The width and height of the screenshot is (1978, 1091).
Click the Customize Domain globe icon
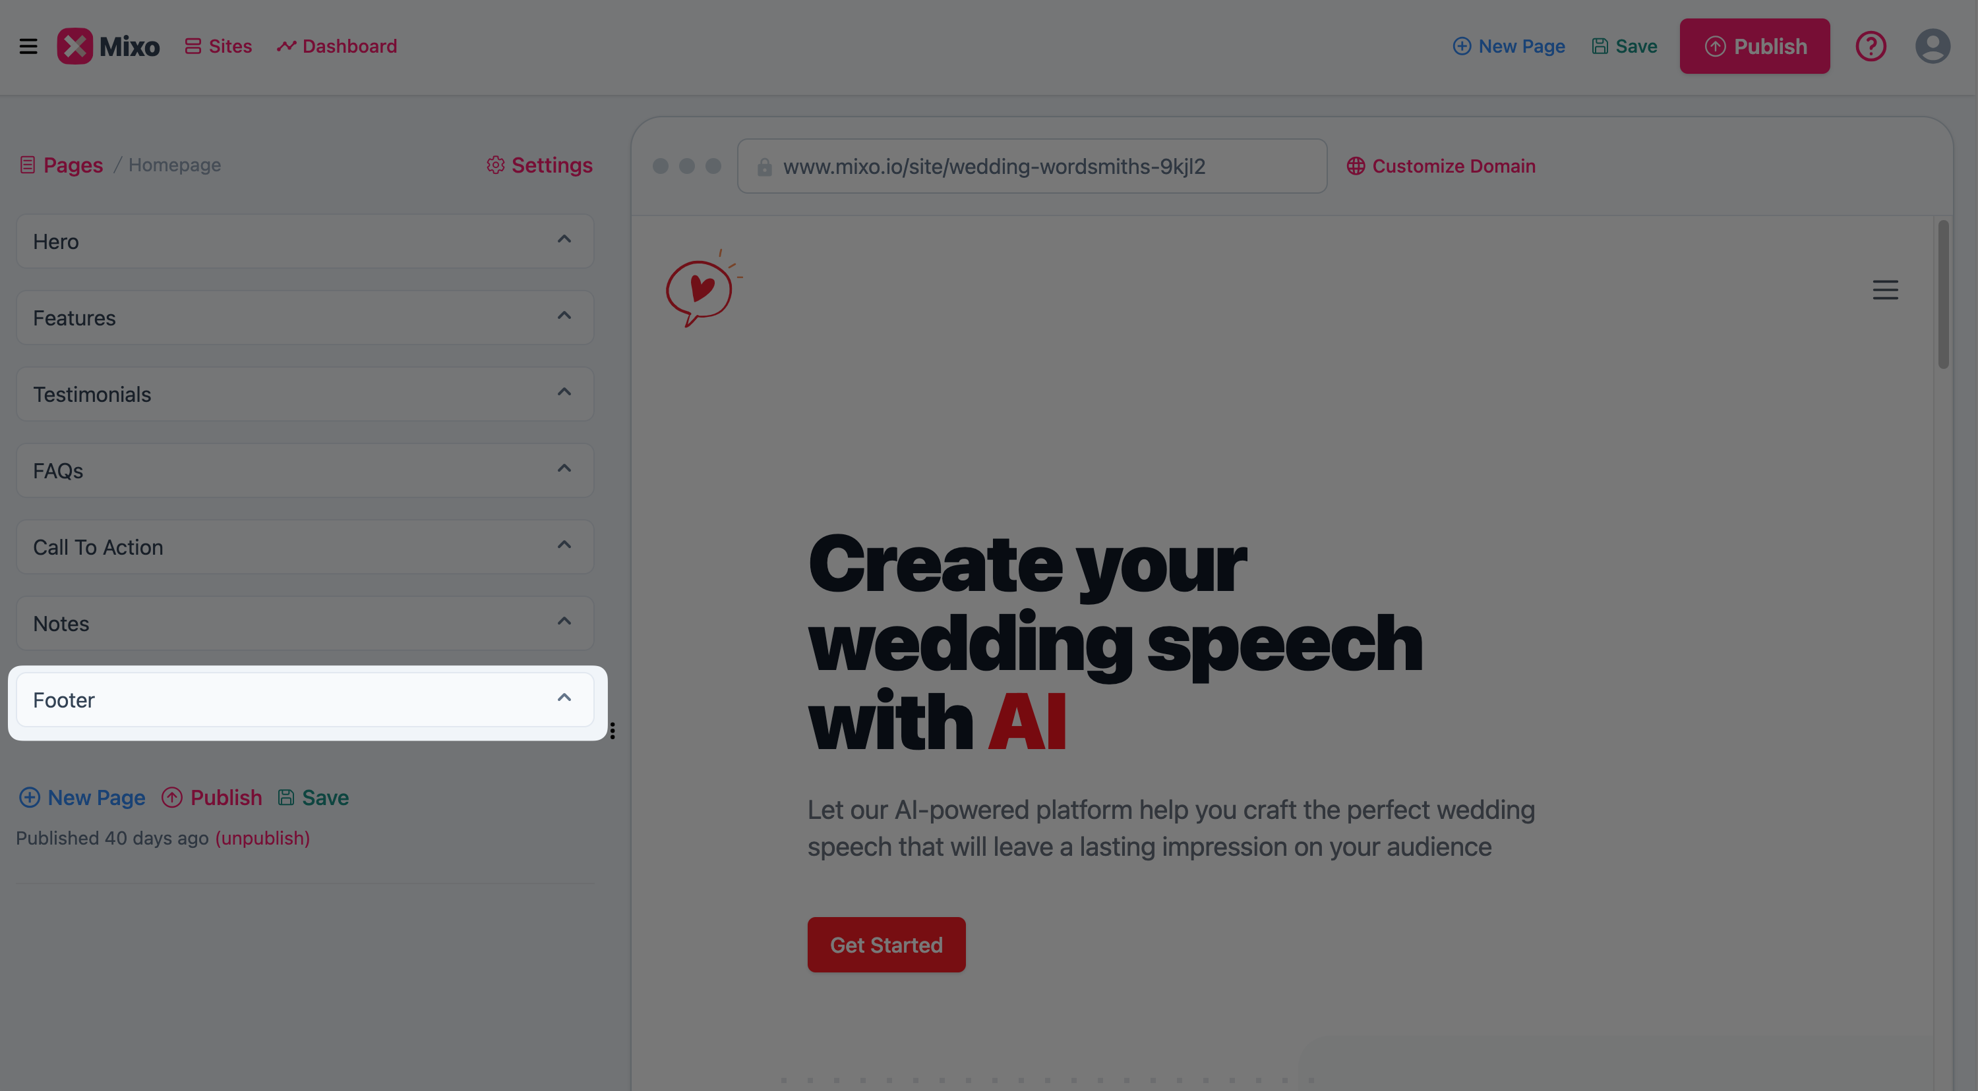[x=1356, y=165]
